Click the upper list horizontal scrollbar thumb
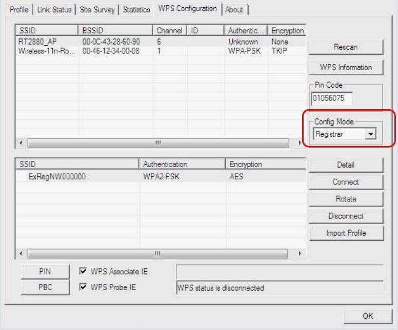The image size is (398, 330). 158,143
